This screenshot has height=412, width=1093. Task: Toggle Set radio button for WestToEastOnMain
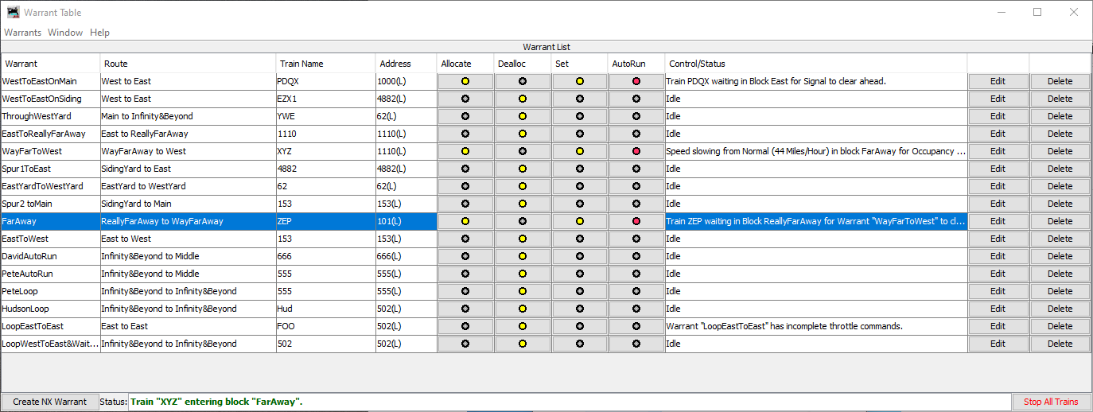[580, 81]
